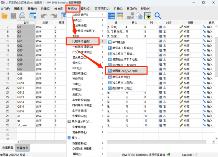The image size is (218, 157).
Task: Open the 图形(G) menu
Action: [x=86, y=9]
